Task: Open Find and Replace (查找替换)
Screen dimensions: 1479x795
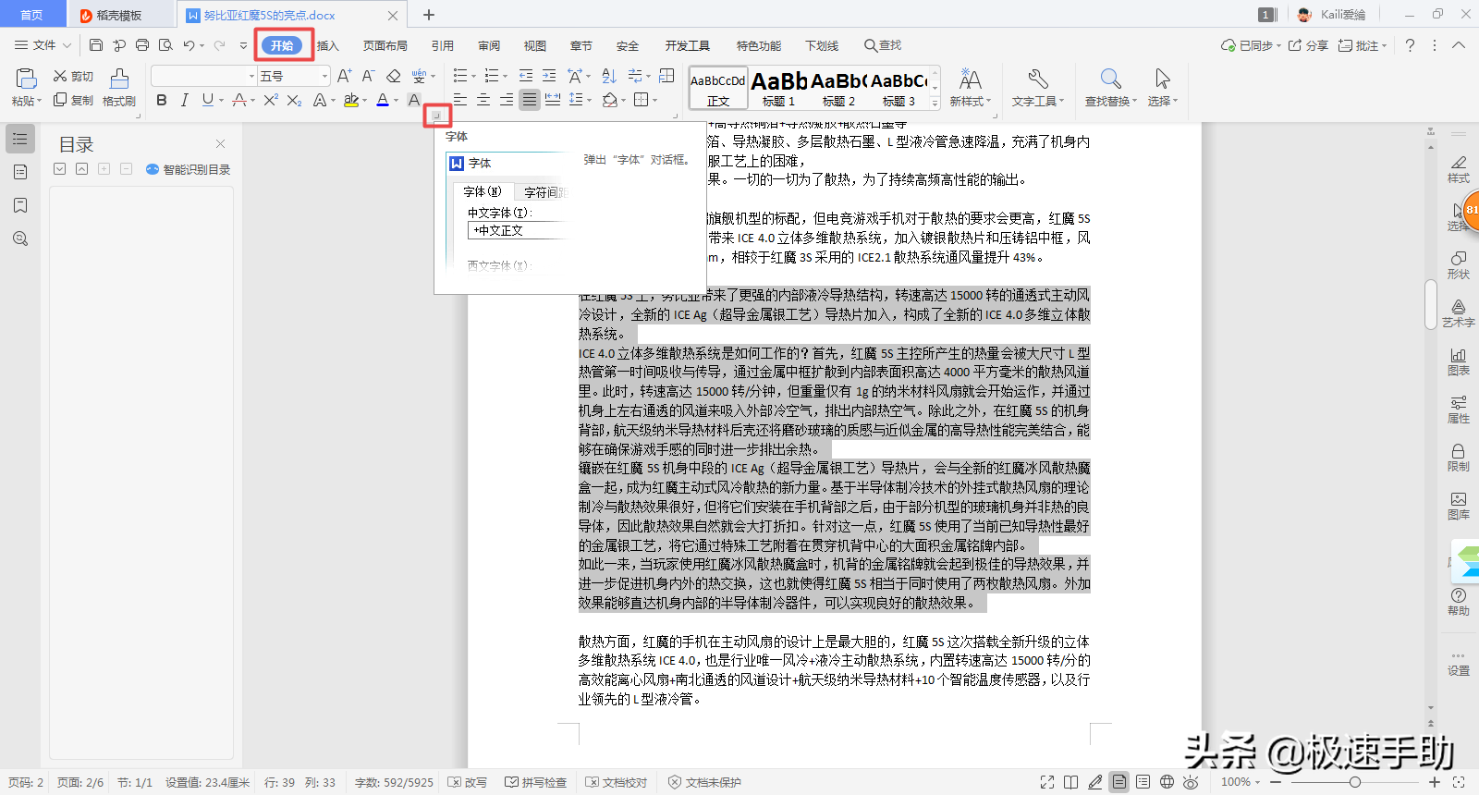Action: point(1110,88)
